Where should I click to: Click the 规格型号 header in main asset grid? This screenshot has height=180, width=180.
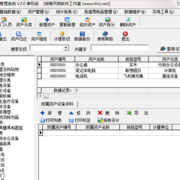click(133, 59)
